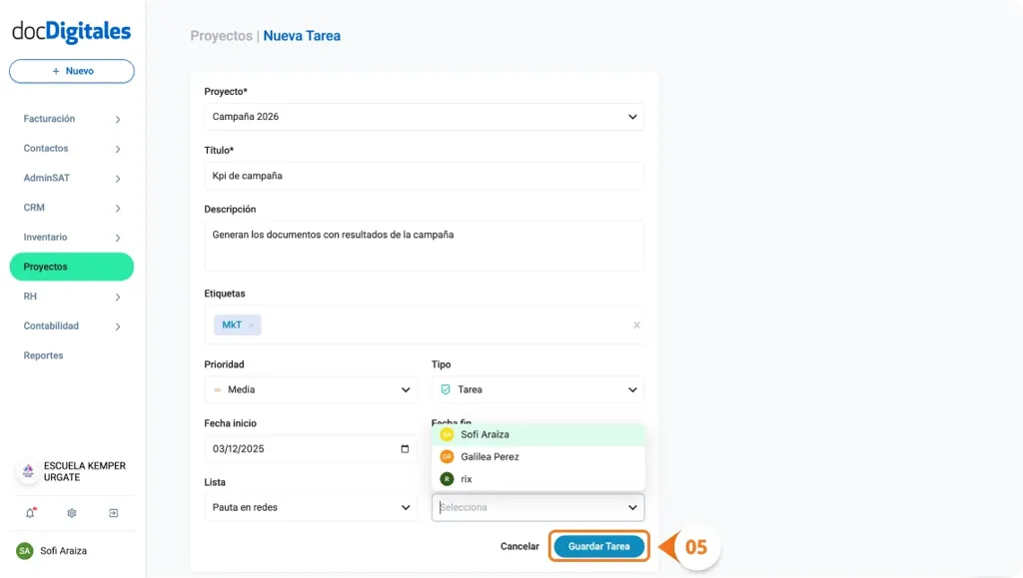Open the Lista dropdown showing Pauta en redes

[310, 507]
